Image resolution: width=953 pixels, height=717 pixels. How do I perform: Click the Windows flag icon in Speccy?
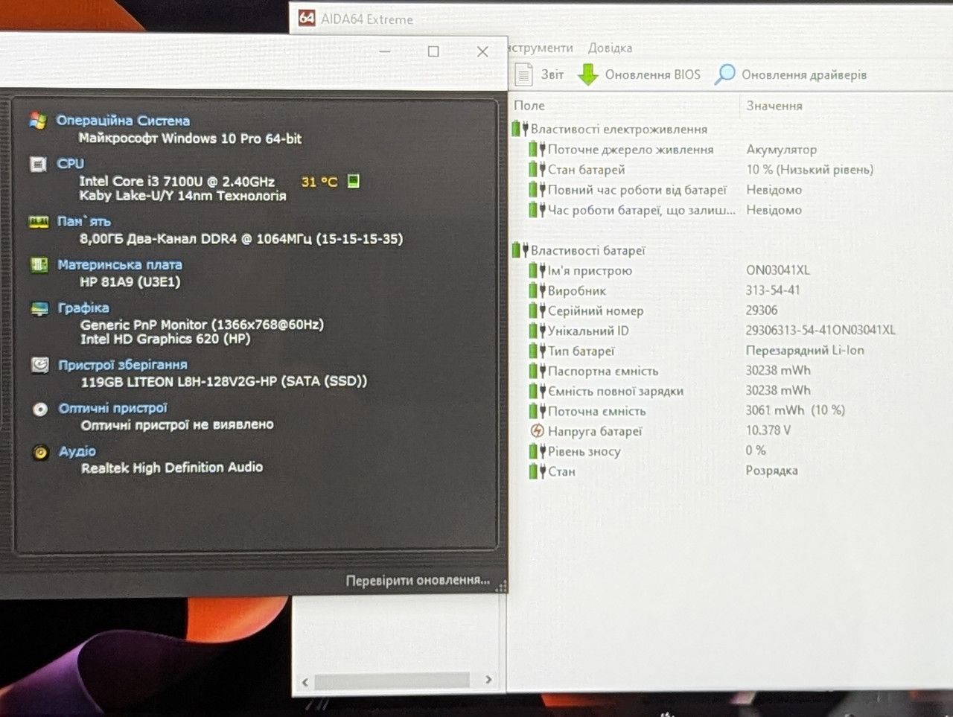[38, 121]
